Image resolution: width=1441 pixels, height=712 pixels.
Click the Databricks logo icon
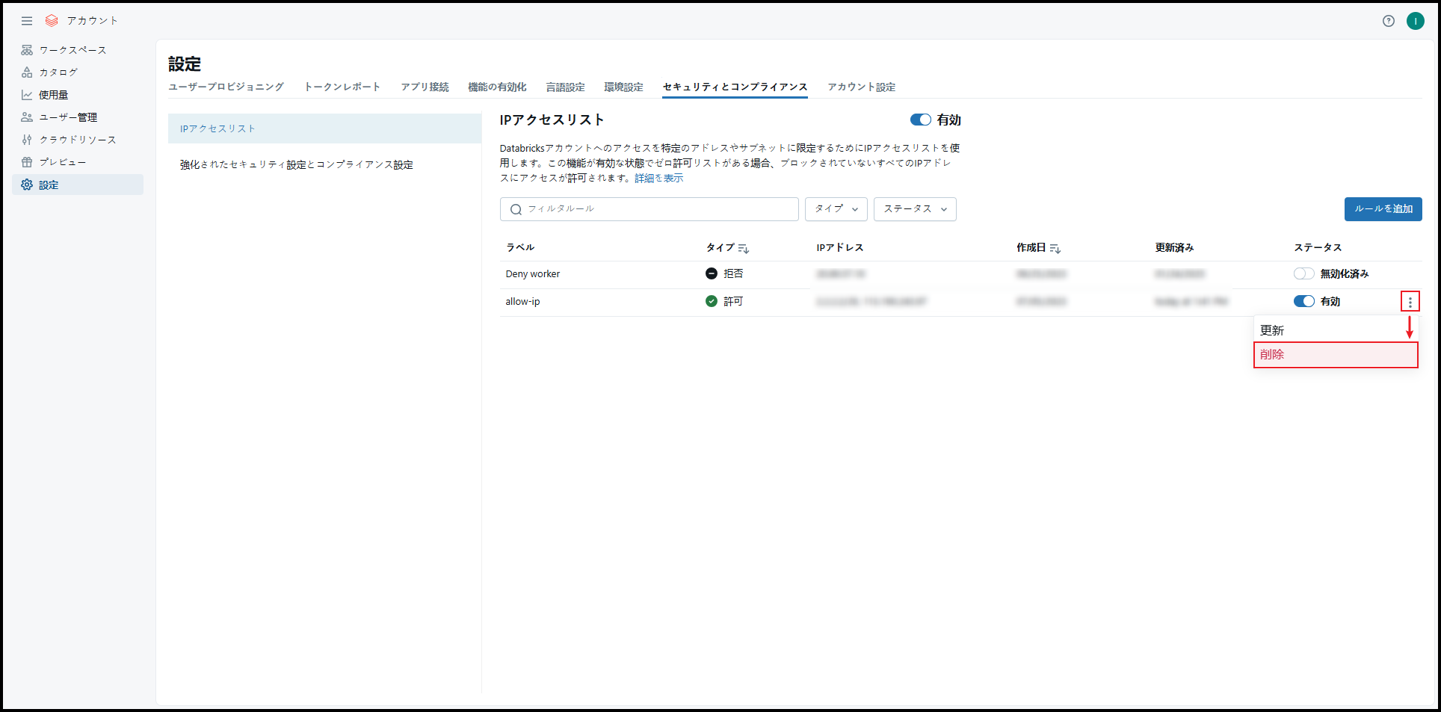pyautogui.click(x=52, y=21)
